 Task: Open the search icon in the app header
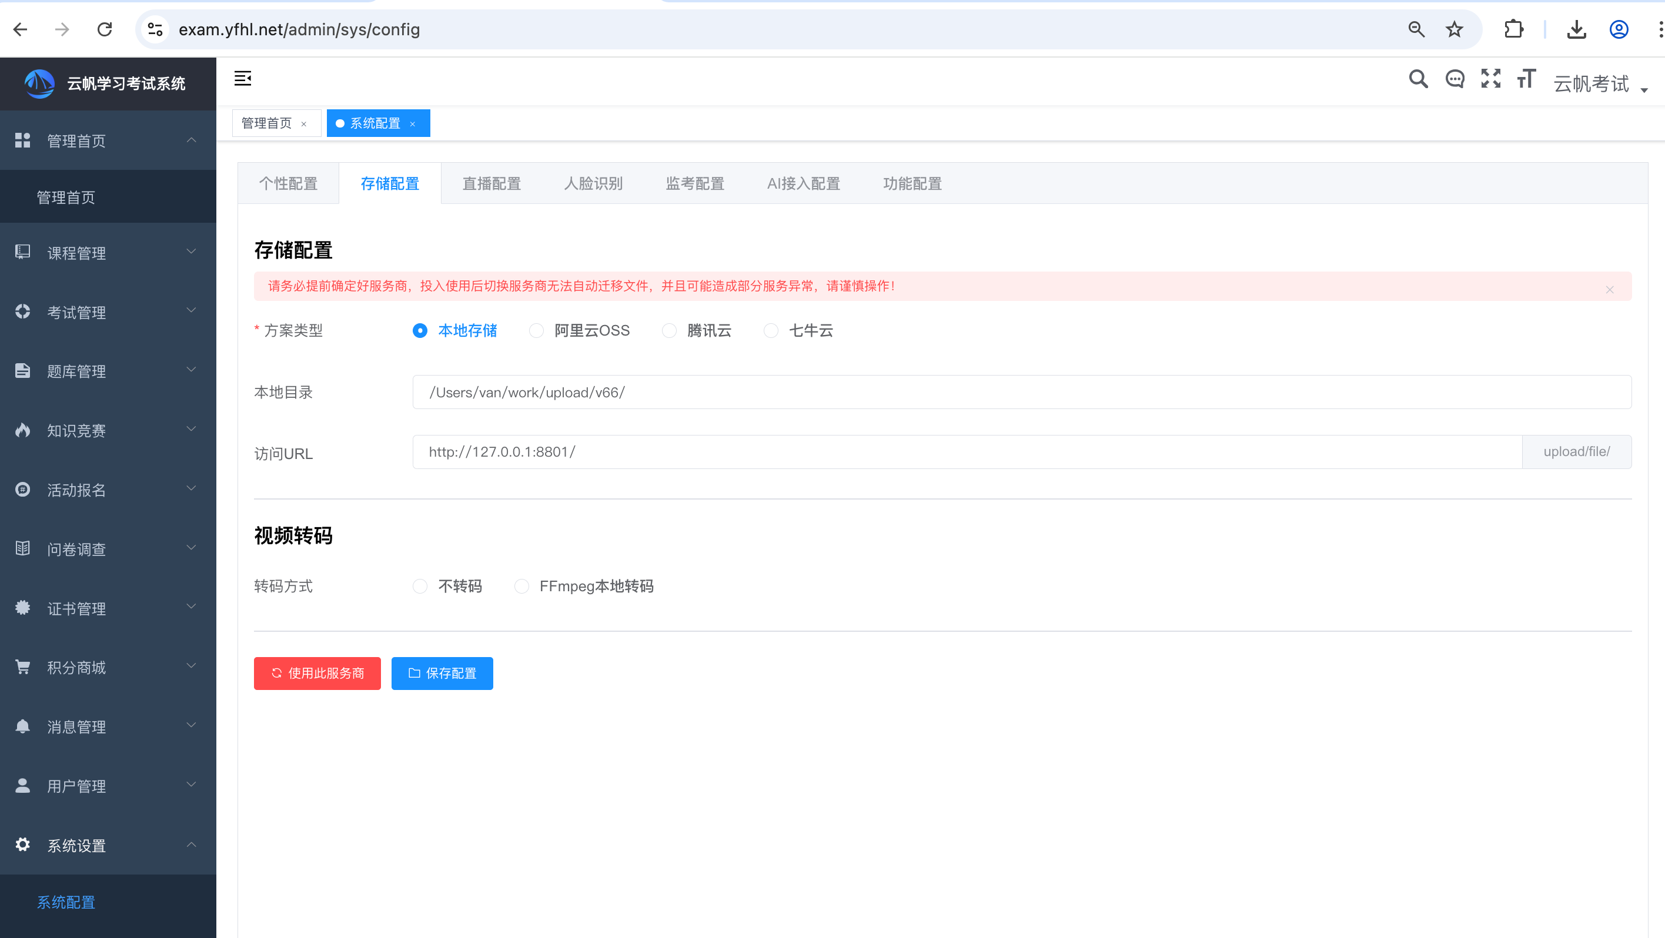click(1418, 79)
